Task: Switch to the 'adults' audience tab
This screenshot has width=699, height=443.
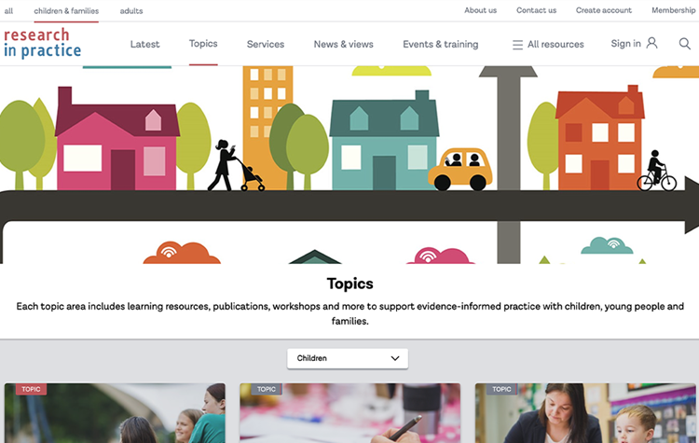Action: click(x=131, y=10)
